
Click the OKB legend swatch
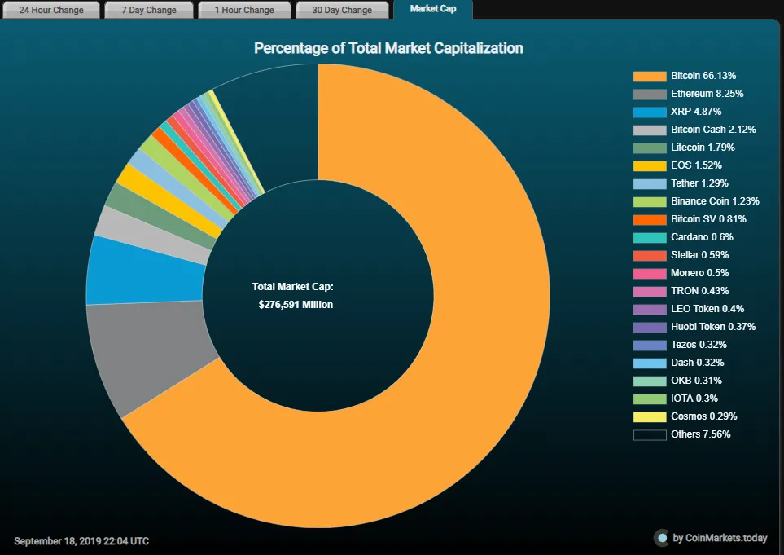(650, 381)
